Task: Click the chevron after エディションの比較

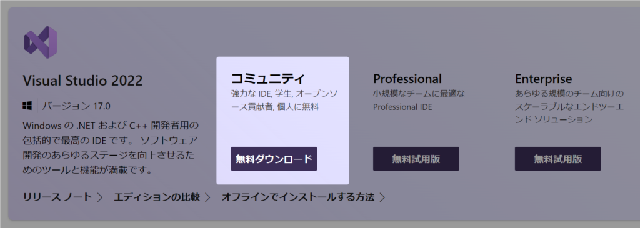Action: (207, 198)
